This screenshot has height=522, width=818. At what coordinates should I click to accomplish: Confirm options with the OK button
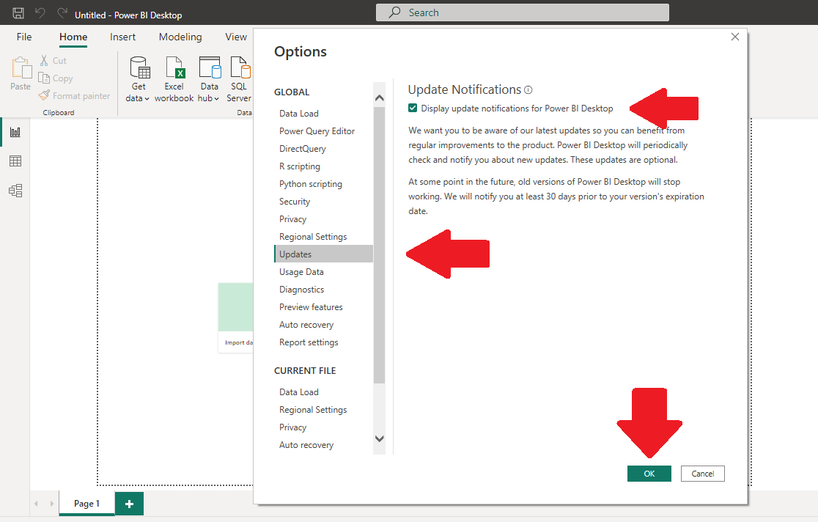(649, 474)
